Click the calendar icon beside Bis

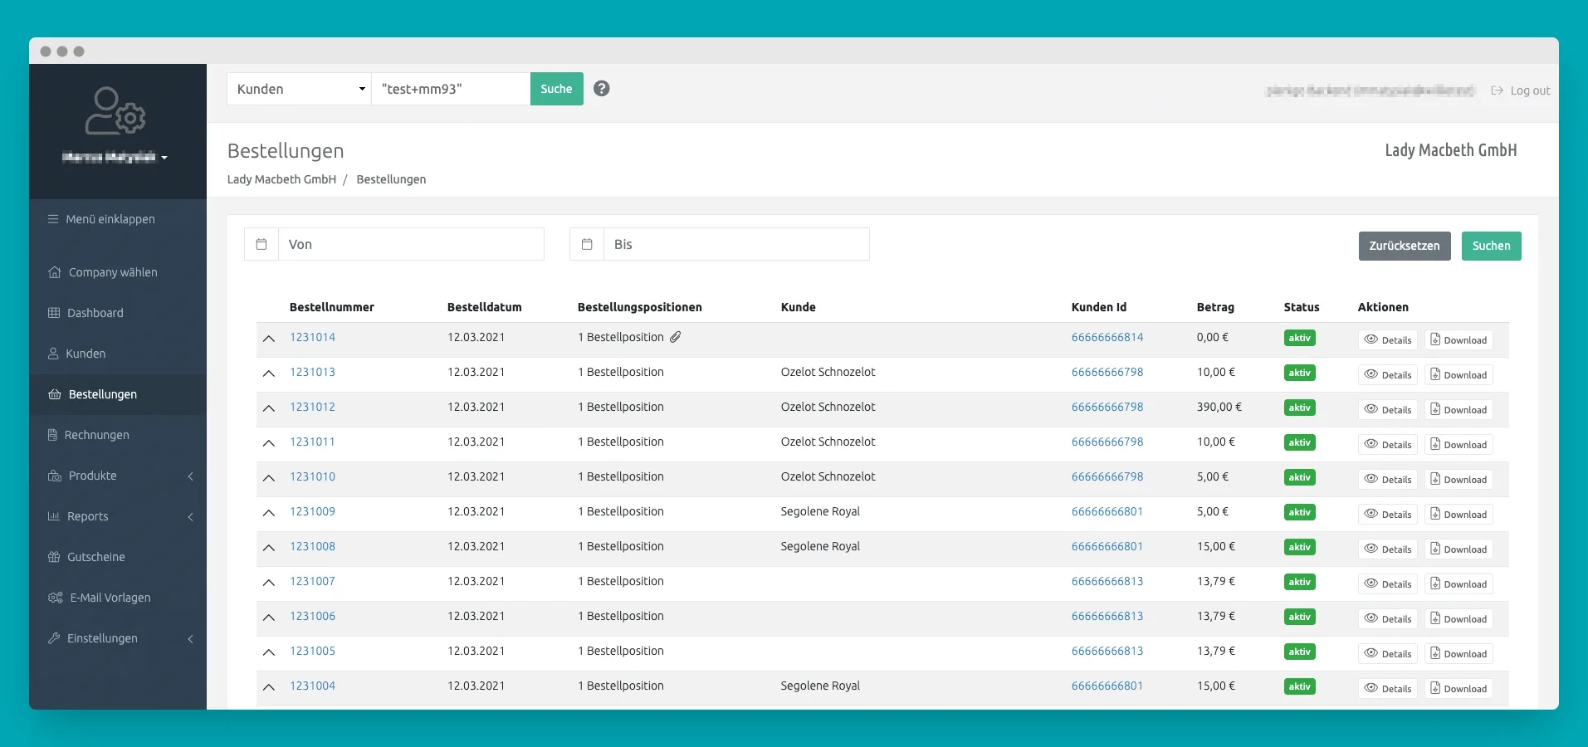(x=587, y=244)
